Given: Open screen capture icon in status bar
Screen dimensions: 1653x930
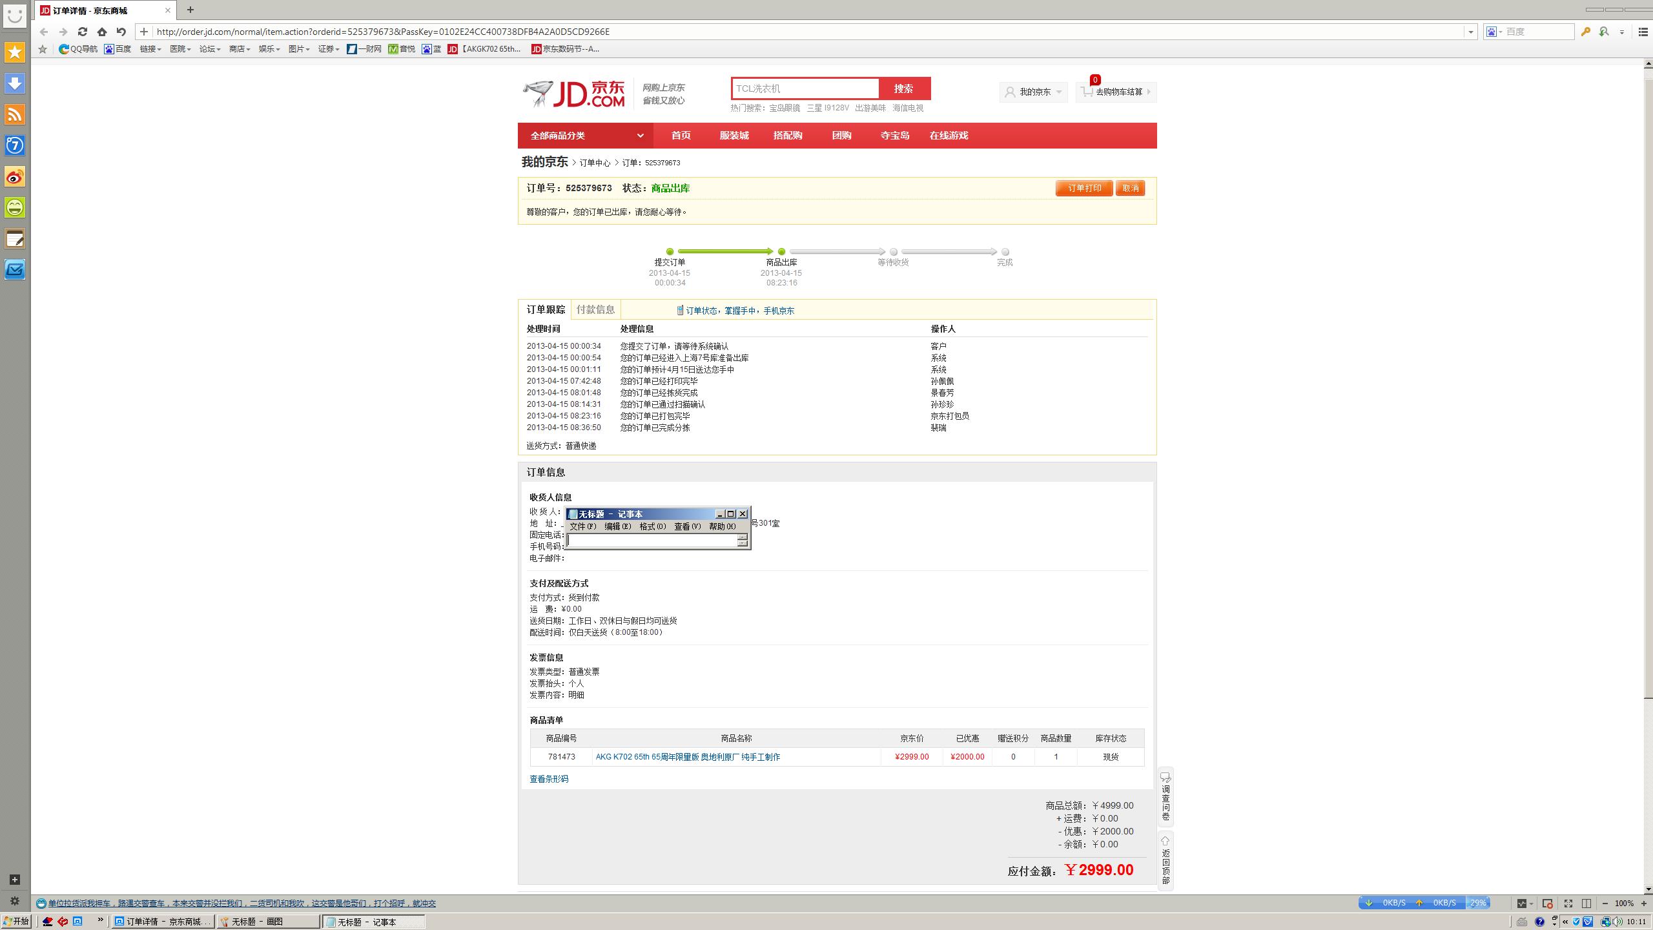Looking at the screenshot, I should (1547, 903).
